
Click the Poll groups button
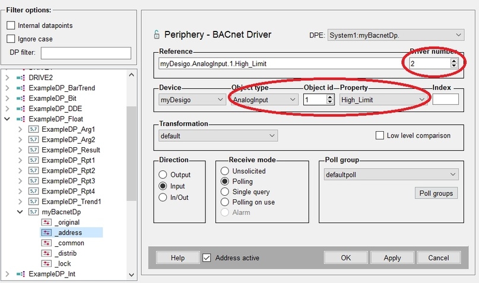(436, 193)
